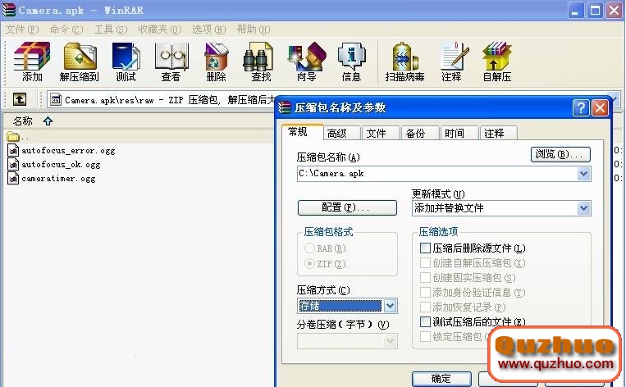Viewport: 626px width, 387px height.
Task: Select cameratimer.ogg file
Action: point(53,179)
